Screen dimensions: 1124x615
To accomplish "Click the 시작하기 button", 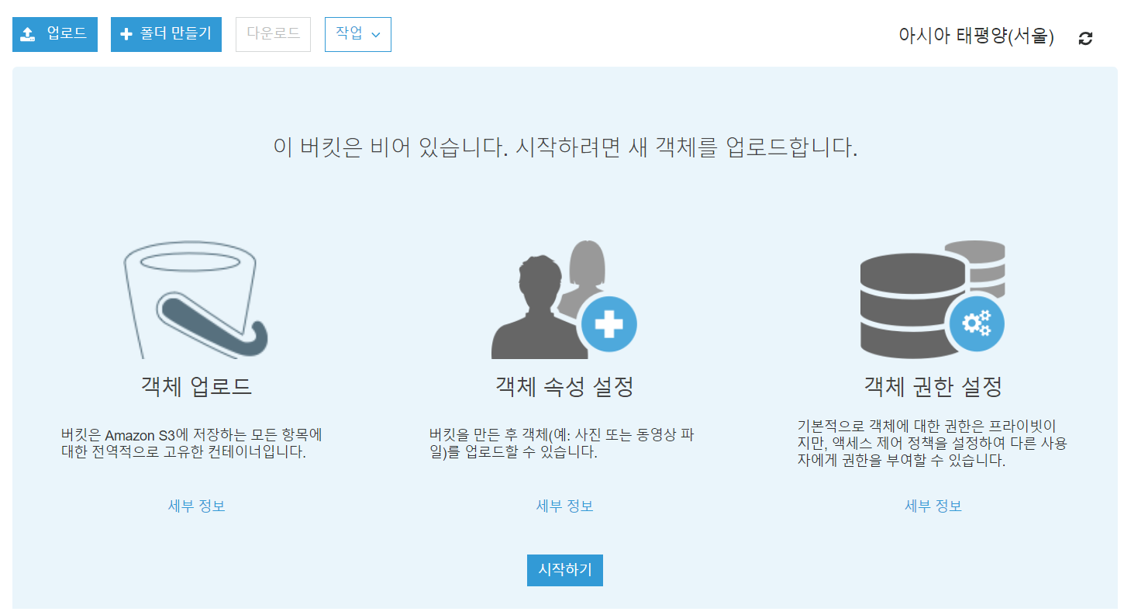I will pyautogui.click(x=565, y=570).
